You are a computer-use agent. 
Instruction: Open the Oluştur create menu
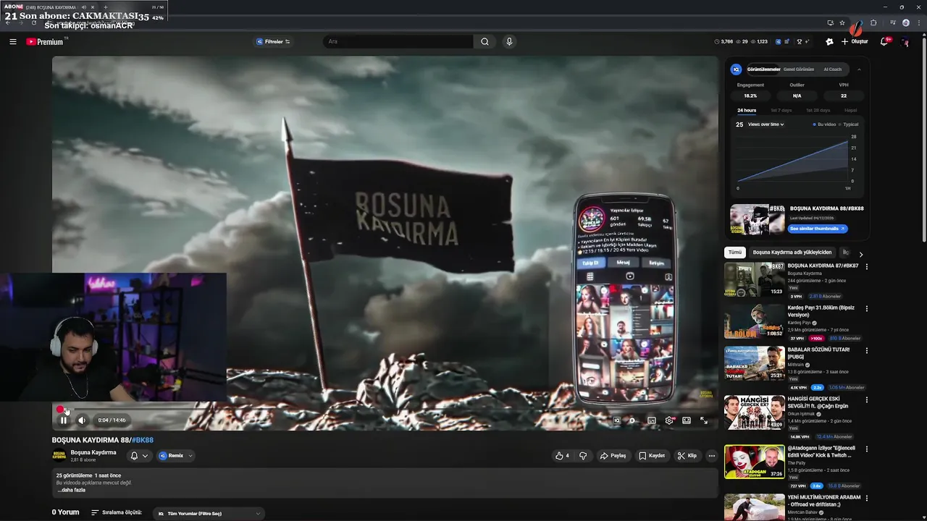click(855, 42)
